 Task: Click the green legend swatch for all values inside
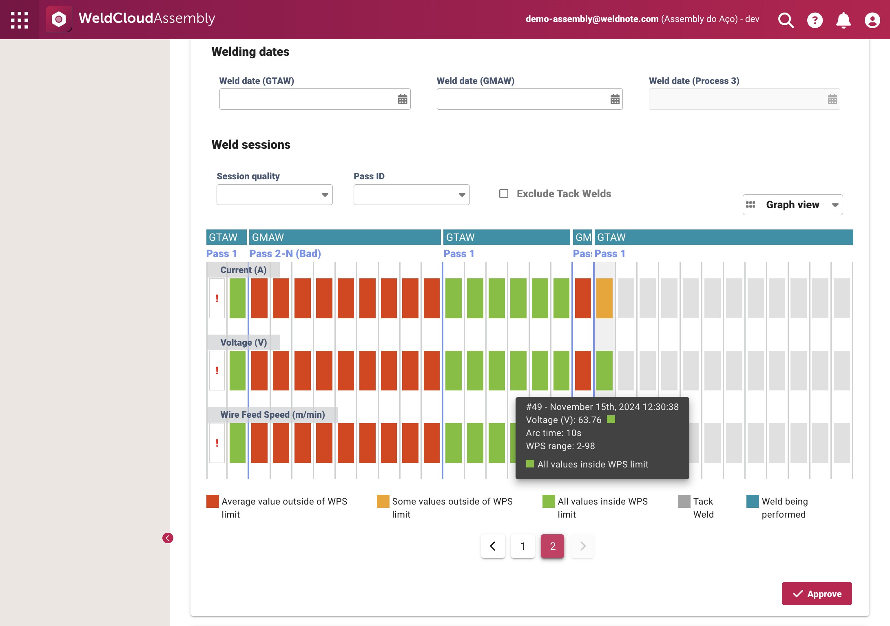[x=549, y=501]
